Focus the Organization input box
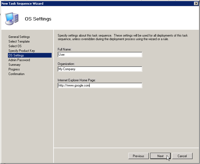The height and width of the screenshot is (164, 200). point(100,69)
